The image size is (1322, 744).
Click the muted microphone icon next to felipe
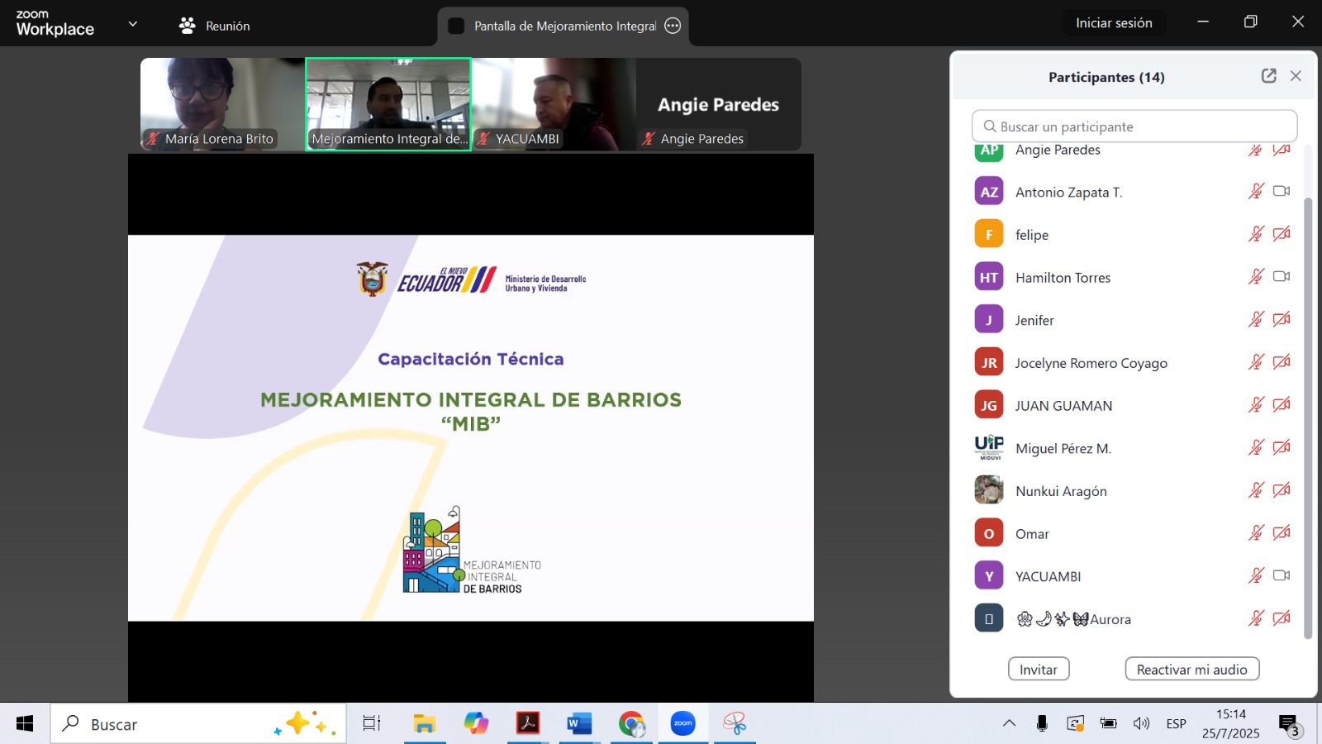click(x=1255, y=234)
